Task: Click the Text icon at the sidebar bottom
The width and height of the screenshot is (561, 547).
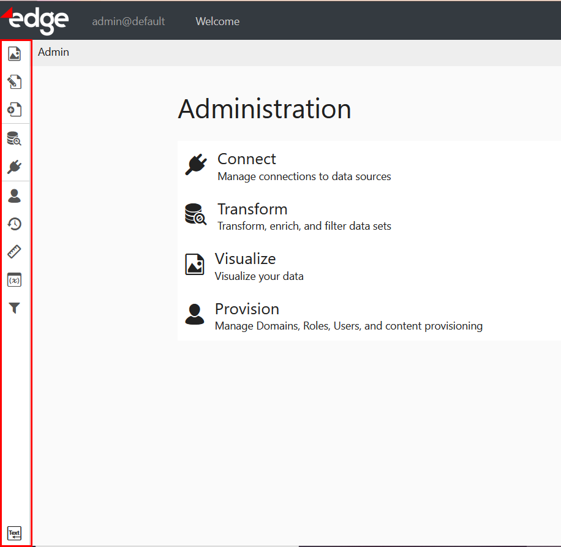Action: point(14,533)
